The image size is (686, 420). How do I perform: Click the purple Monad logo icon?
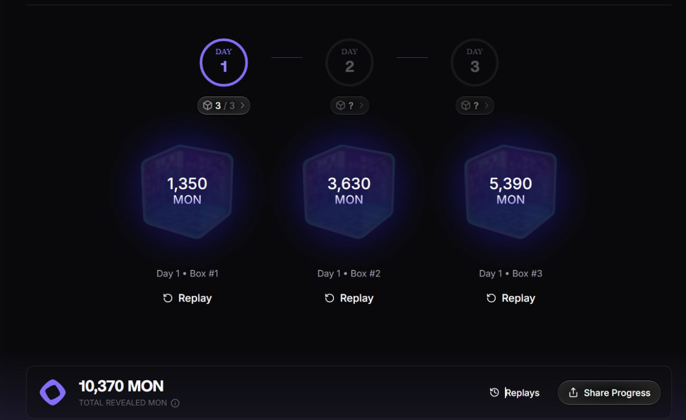tap(53, 393)
